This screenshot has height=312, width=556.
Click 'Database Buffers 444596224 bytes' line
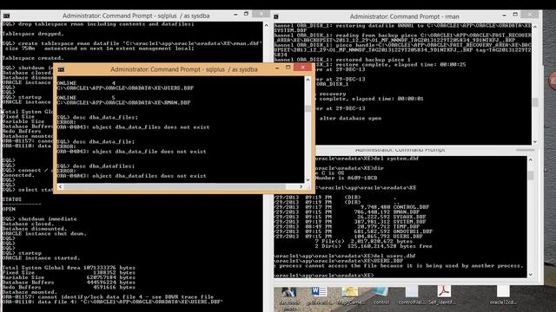click(x=69, y=283)
